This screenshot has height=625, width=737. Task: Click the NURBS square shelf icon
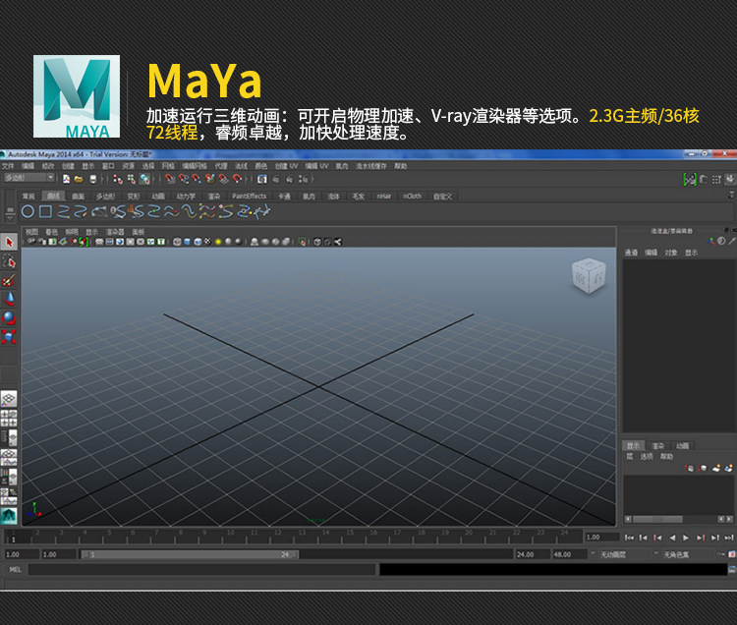coord(45,212)
